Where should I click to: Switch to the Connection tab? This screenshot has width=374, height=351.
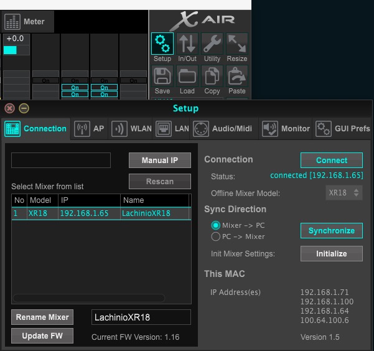35,129
